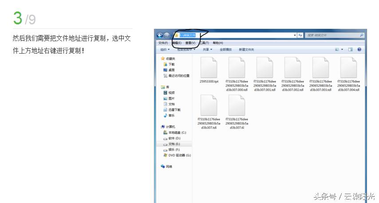Click the 收藏夹 star icon
This screenshot has height=203, width=379.
[x=163, y=59]
